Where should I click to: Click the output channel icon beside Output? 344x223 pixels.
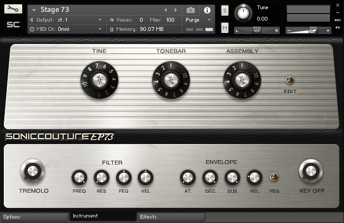coord(32,20)
